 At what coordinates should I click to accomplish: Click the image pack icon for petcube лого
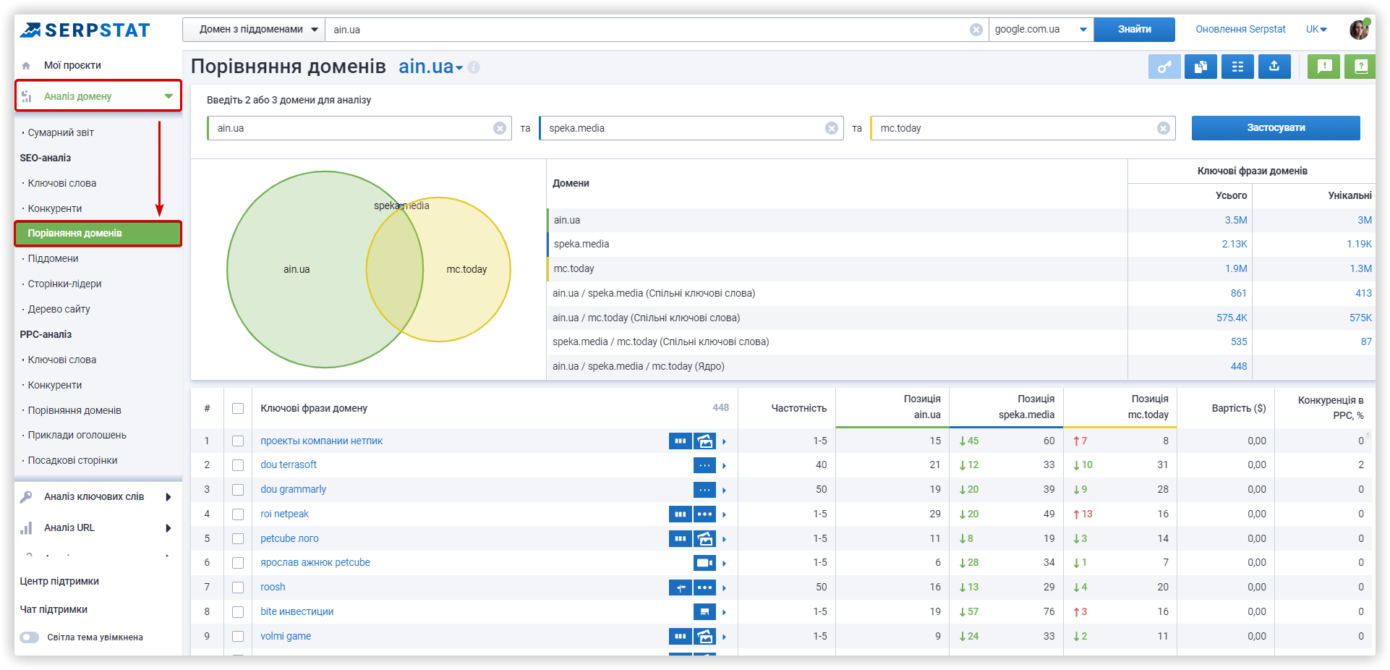click(x=705, y=539)
